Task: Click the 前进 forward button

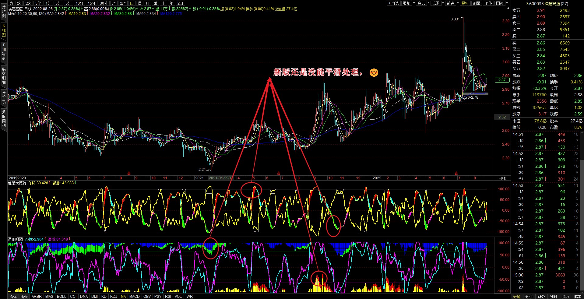Action: [x=450, y=3]
